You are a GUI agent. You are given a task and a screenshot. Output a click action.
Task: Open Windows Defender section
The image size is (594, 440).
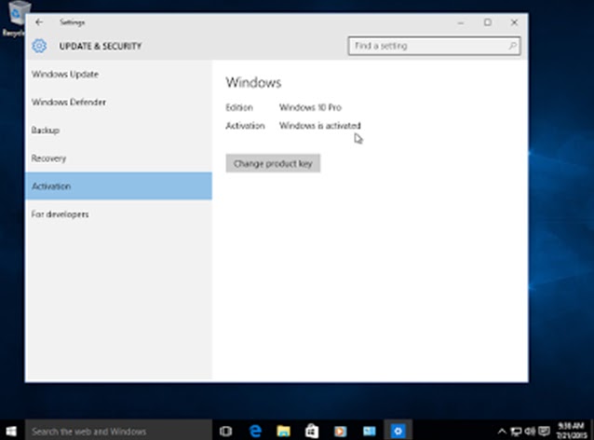[x=118, y=102]
